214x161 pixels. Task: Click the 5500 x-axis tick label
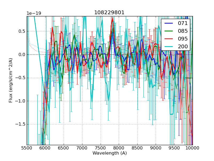coord(27,148)
